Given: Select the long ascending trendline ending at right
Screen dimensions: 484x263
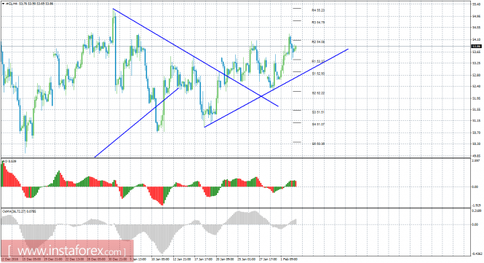Looking at the screenshot, I should [x=277, y=87].
